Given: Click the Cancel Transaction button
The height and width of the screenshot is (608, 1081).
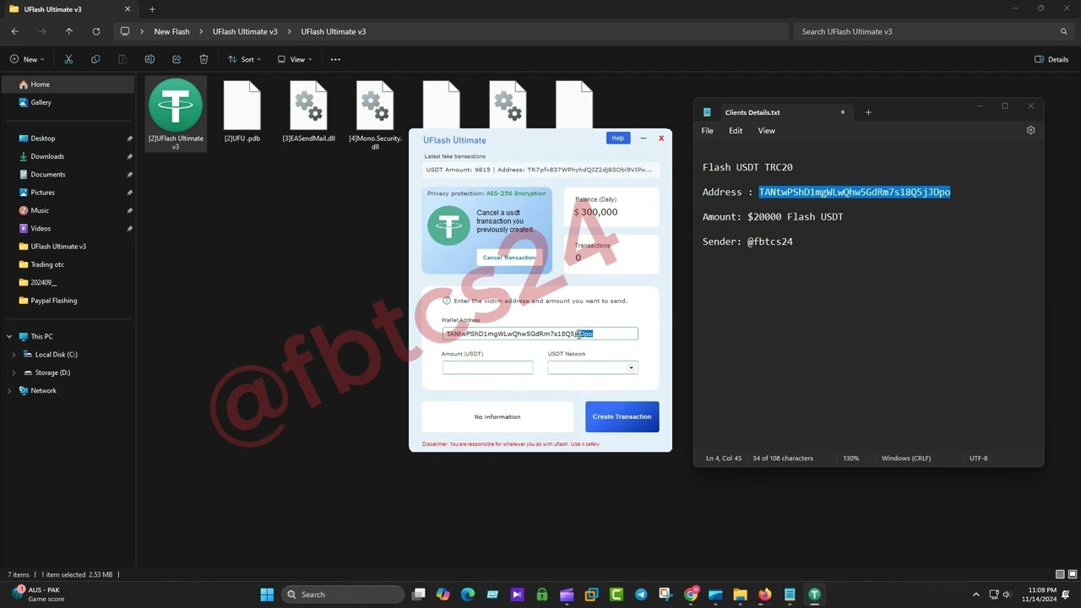Looking at the screenshot, I should 508,258.
